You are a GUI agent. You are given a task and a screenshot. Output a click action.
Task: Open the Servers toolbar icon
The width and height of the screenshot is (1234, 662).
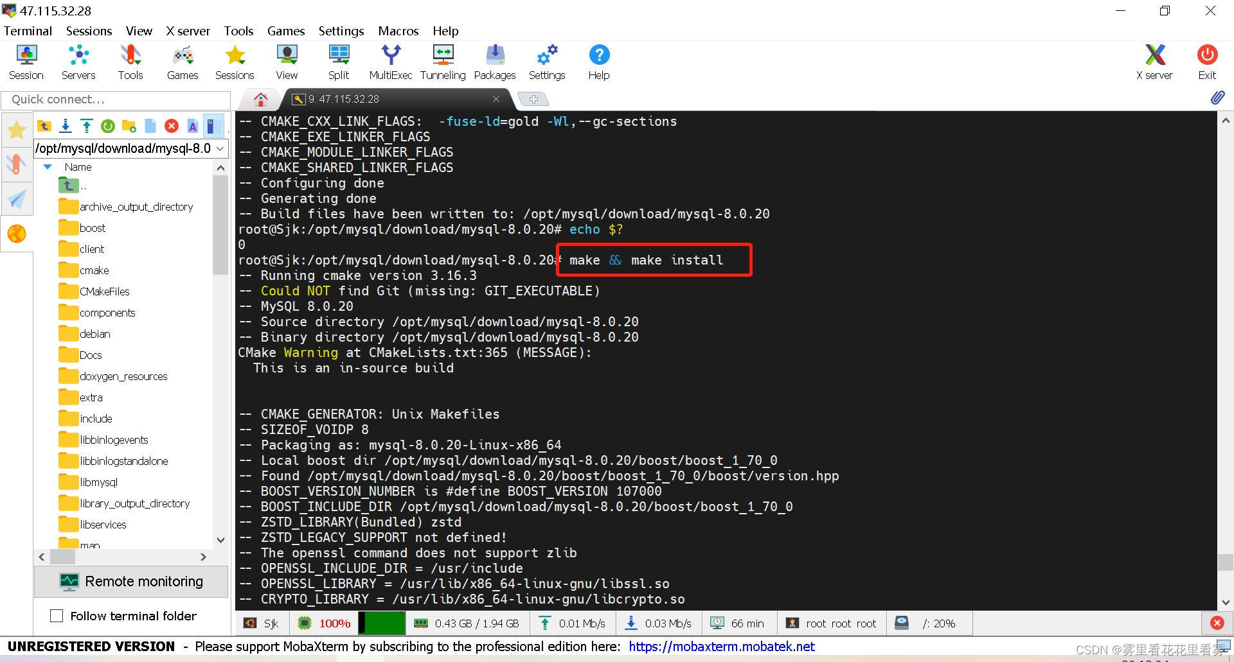(78, 62)
